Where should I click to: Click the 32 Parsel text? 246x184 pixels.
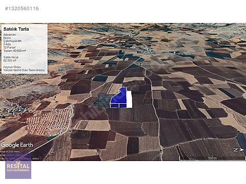pos(9,48)
